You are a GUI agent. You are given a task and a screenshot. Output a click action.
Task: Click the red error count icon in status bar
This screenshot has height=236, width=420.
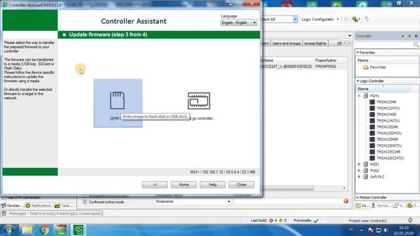271,220
